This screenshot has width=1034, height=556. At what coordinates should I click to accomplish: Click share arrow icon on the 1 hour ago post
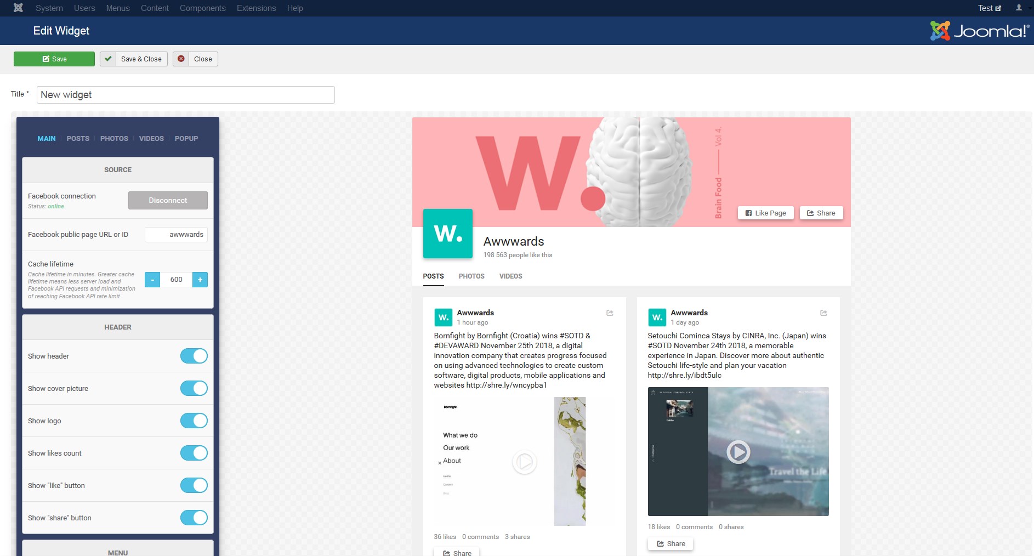pos(610,313)
